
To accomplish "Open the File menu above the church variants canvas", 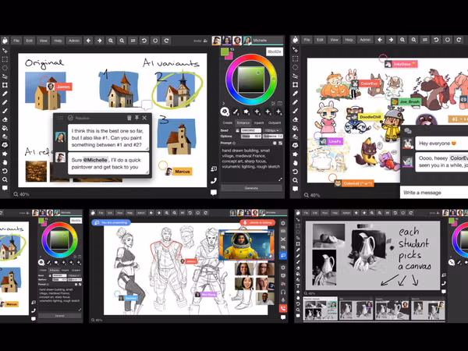I will 16,41.
